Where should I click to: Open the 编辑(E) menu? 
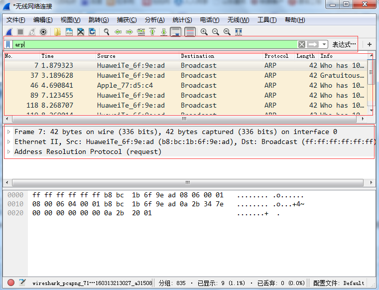[43, 20]
